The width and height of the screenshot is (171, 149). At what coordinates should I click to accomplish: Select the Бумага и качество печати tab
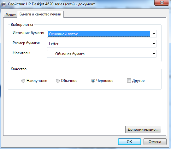pyautogui.click(x=40, y=14)
